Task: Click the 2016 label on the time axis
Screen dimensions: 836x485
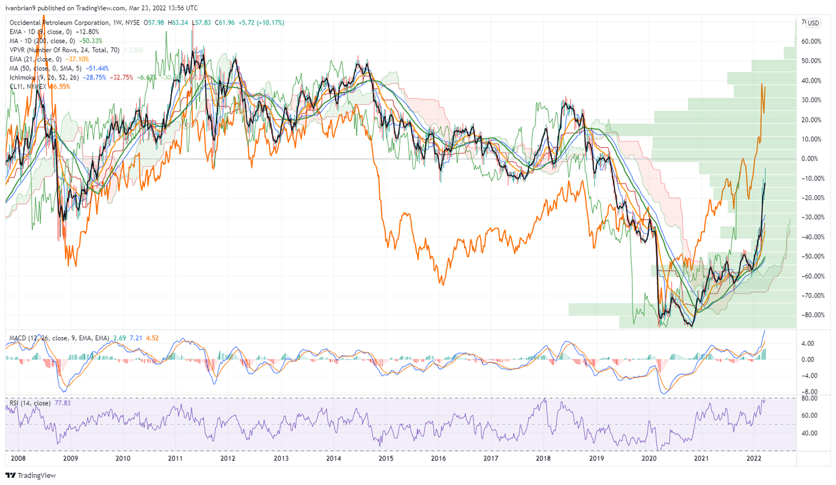Action: point(438,458)
